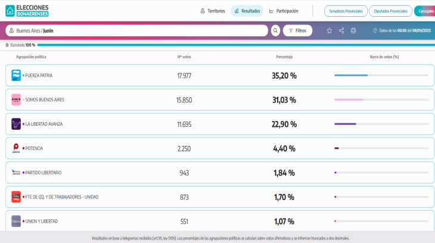Click the Fte de Izq. y de Trabajadores logo
Image resolution: width=435 pixels, height=243 pixels.
click(16, 197)
